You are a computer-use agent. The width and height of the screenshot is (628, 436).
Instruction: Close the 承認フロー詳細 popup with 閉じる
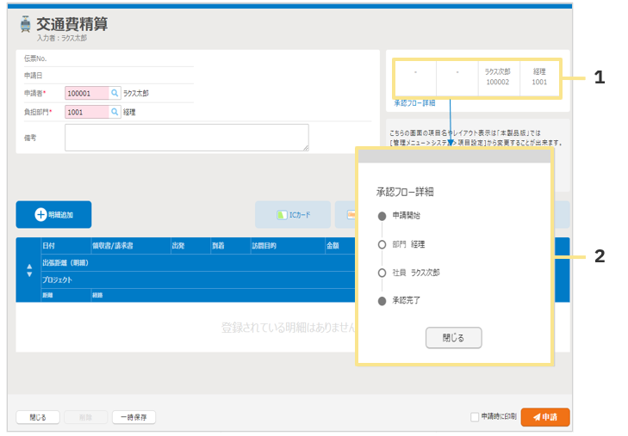point(453,338)
